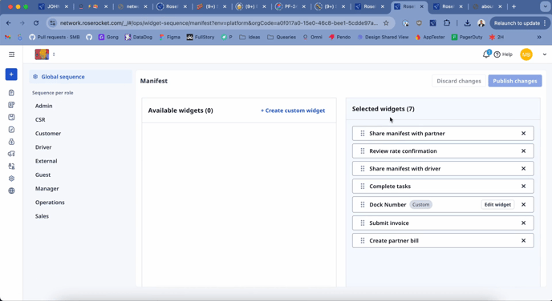Select the Sales role sequence

coord(42,216)
